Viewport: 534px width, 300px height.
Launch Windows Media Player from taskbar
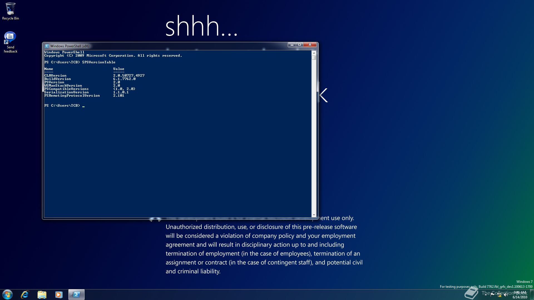59,294
